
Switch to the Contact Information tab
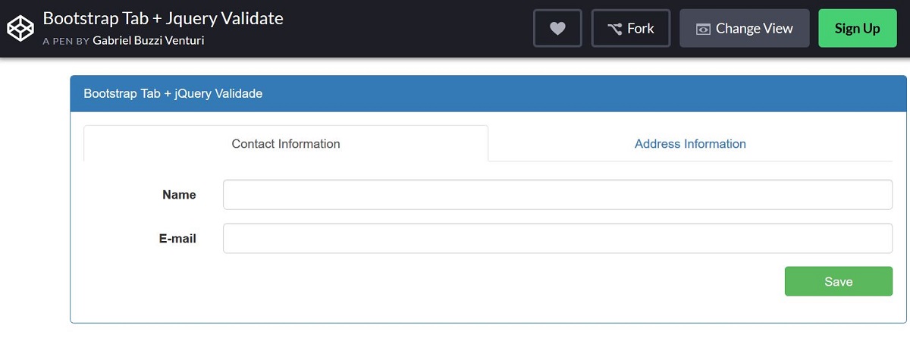click(x=286, y=143)
